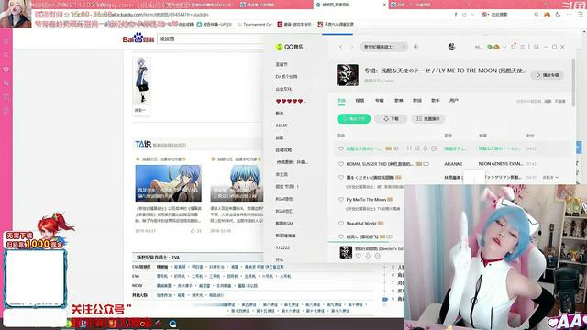Switch to the 歌单 search results tab
Viewport: 587px width, 330px height.
398,100
